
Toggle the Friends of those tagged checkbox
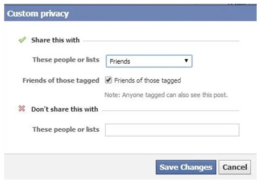pos(109,80)
